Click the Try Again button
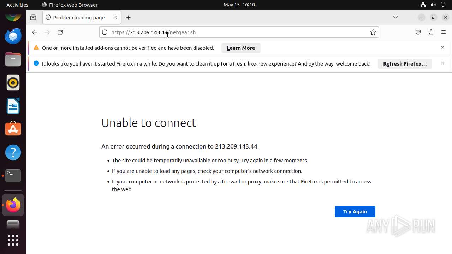The image size is (452, 254). pyautogui.click(x=355, y=212)
